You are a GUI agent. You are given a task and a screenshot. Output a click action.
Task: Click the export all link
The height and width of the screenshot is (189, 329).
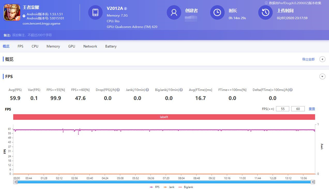[308, 59]
